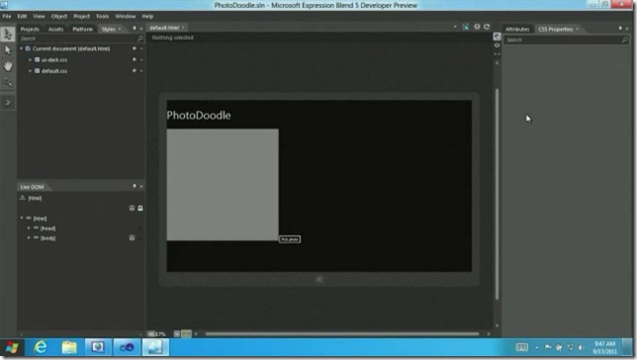Screen dimensions: 637x360
Task: Select the gray photo placeholder on artboard
Action: pyautogui.click(x=223, y=185)
